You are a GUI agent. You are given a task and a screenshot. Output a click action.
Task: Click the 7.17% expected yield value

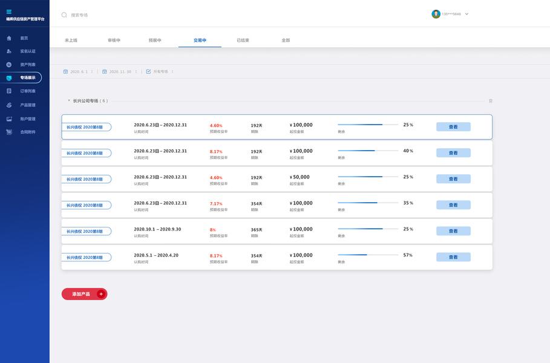(216, 203)
